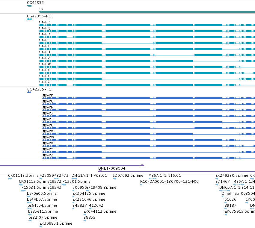Viewport: 255px width, 228px height.
Task: Open the bs44b07.5prime EST label
Action: pyautogui.click(x=42, y=200)
